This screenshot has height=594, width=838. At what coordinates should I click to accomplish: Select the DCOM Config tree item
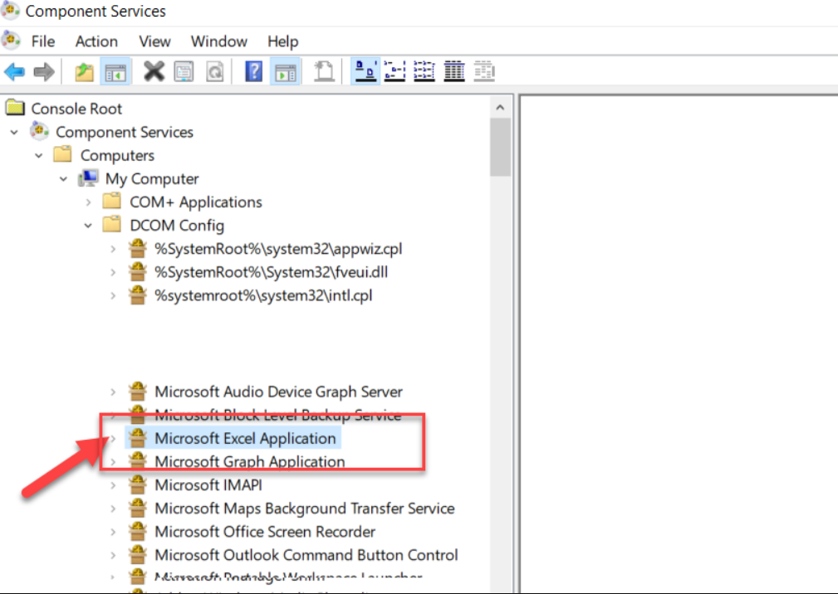(x=177, y=225)
